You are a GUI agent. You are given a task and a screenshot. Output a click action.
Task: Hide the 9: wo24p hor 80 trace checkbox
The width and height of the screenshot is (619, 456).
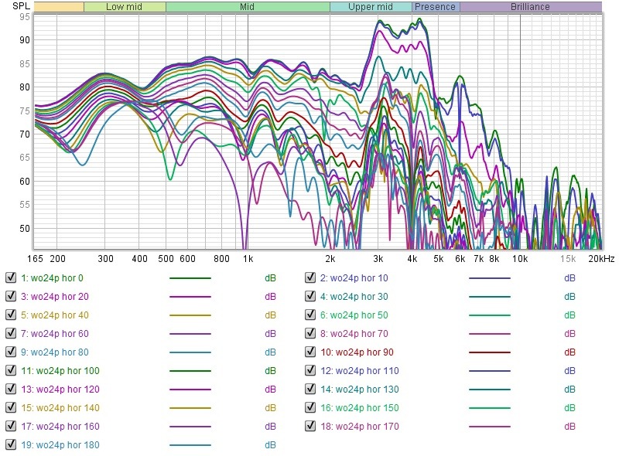(x=11, y=352)
